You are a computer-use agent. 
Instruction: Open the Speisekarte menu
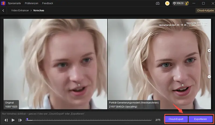[15, 3]
